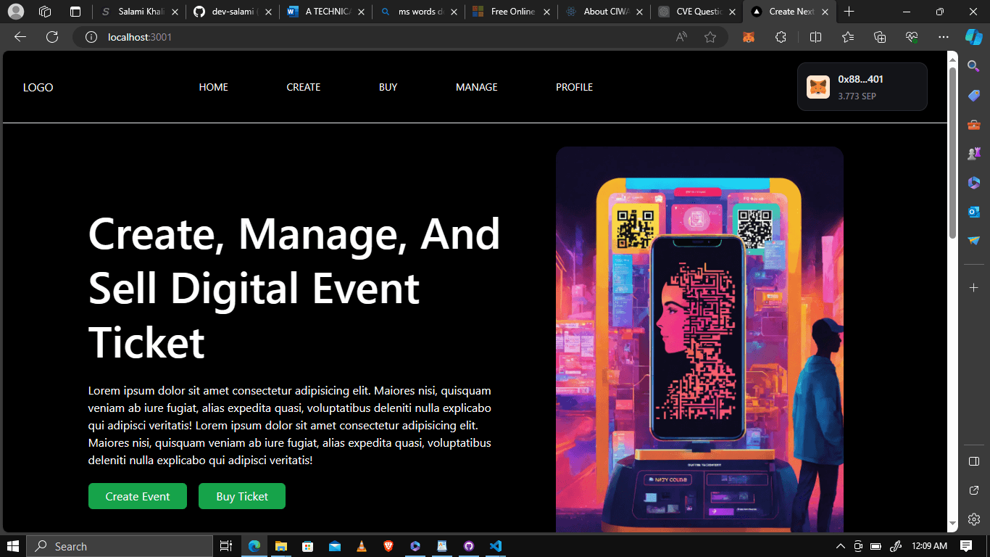This screenshot has width=990, height=557.
Task: Toggle the split screen icon
Action: (815, 37)
